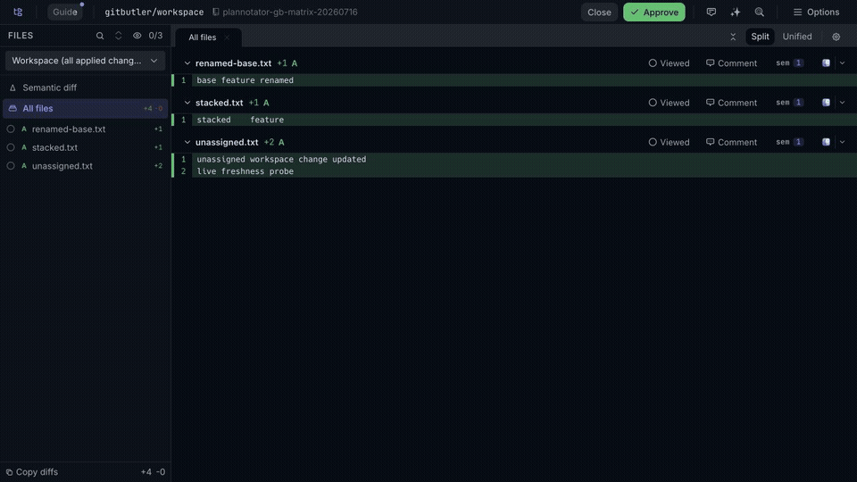Click the Copy diffs icon at sidebar bottom

pos(9,472)
